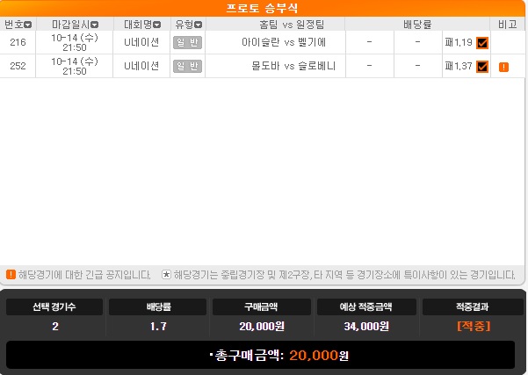Click 프로토 승부식 title bar
The image size is (528, 375).
(262, 8)
